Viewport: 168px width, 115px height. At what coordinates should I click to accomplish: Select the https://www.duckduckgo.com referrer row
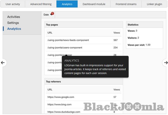(64, 112)
